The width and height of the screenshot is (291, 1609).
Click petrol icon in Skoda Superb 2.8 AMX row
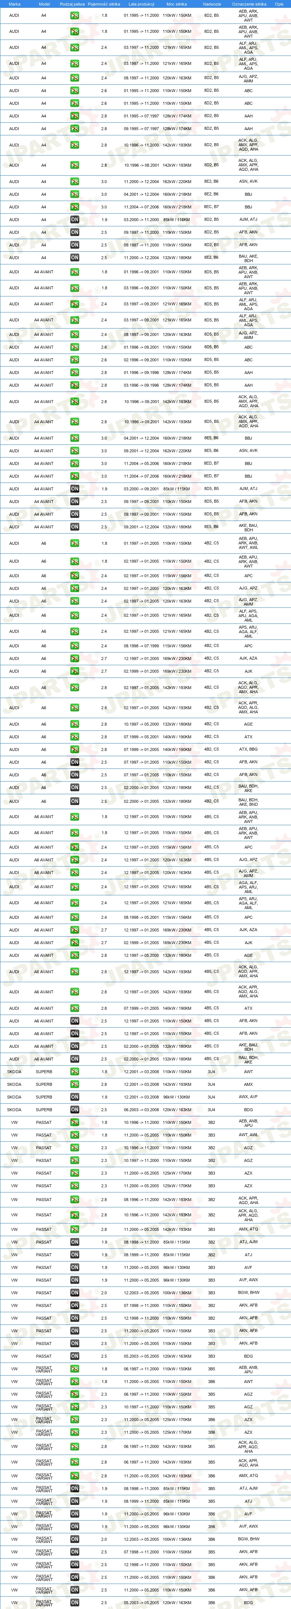pyautogui.click(x=74, y=1084)
